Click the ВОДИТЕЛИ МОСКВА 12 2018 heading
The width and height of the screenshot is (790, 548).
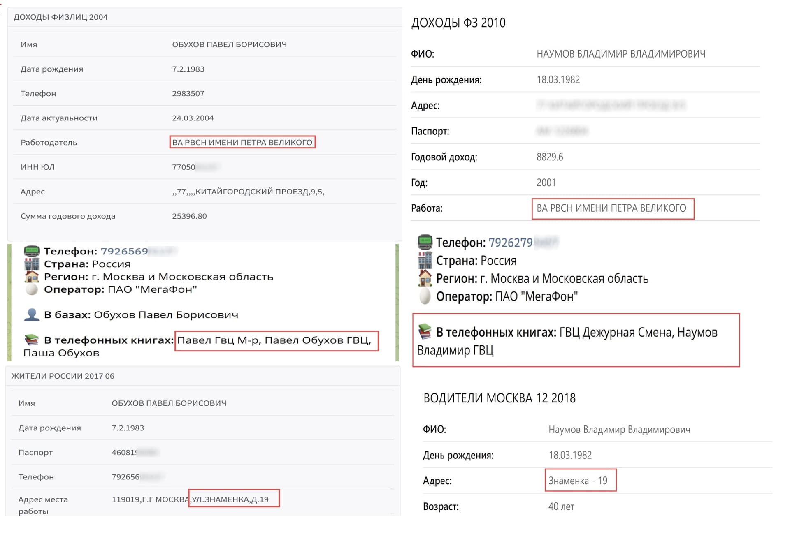pyautogui.click(x=499, y=398)
